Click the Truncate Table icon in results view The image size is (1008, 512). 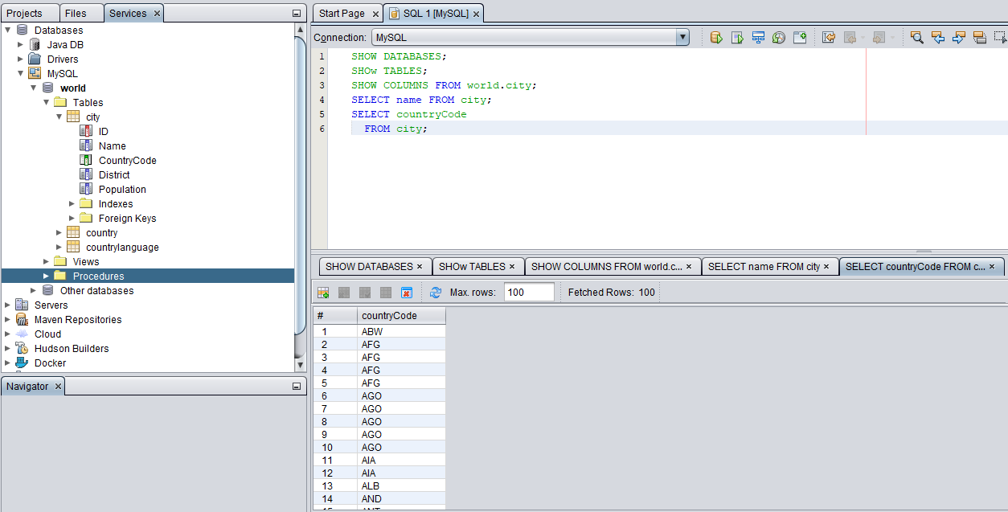[x=407, y=292]
